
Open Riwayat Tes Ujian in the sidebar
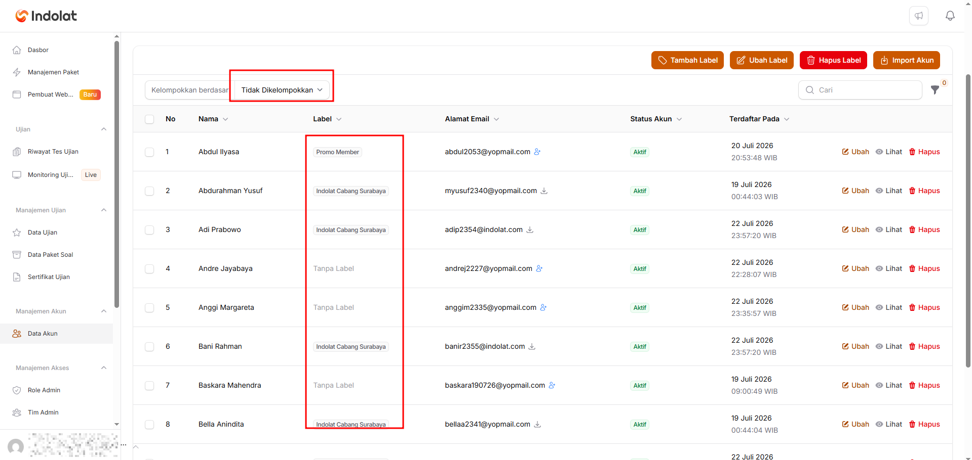(57, 152)
